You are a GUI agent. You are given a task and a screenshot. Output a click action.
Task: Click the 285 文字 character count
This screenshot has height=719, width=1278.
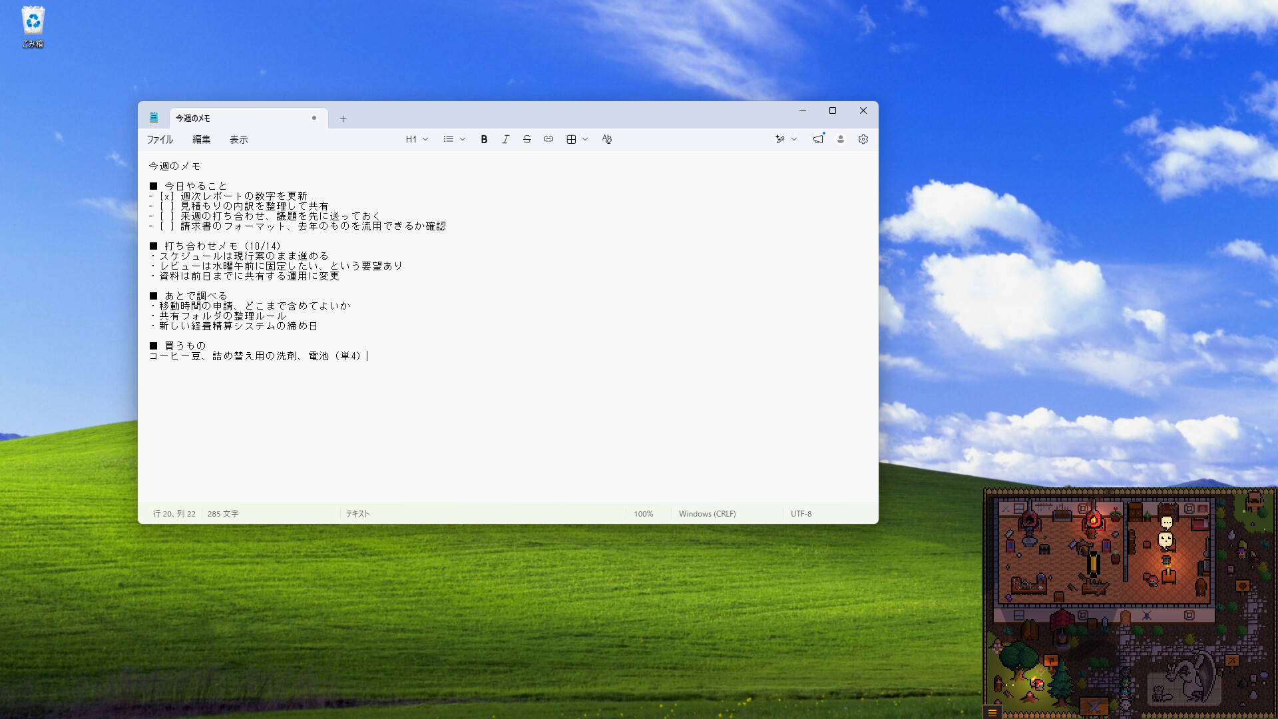click(x=223, y=514)
